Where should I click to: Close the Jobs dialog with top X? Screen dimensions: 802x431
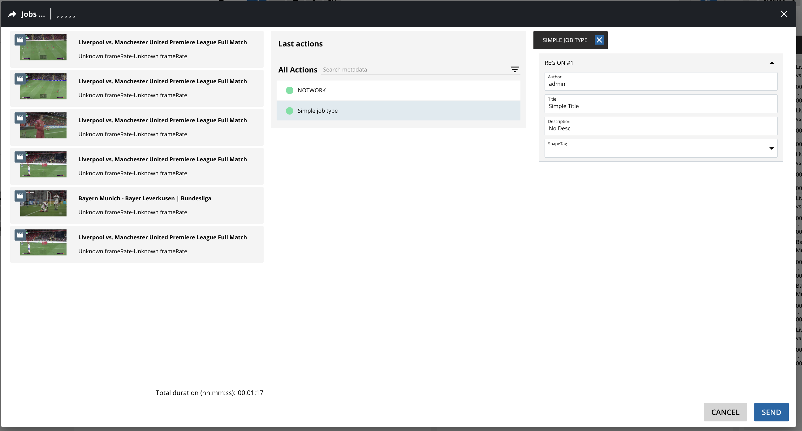point(784,14)
